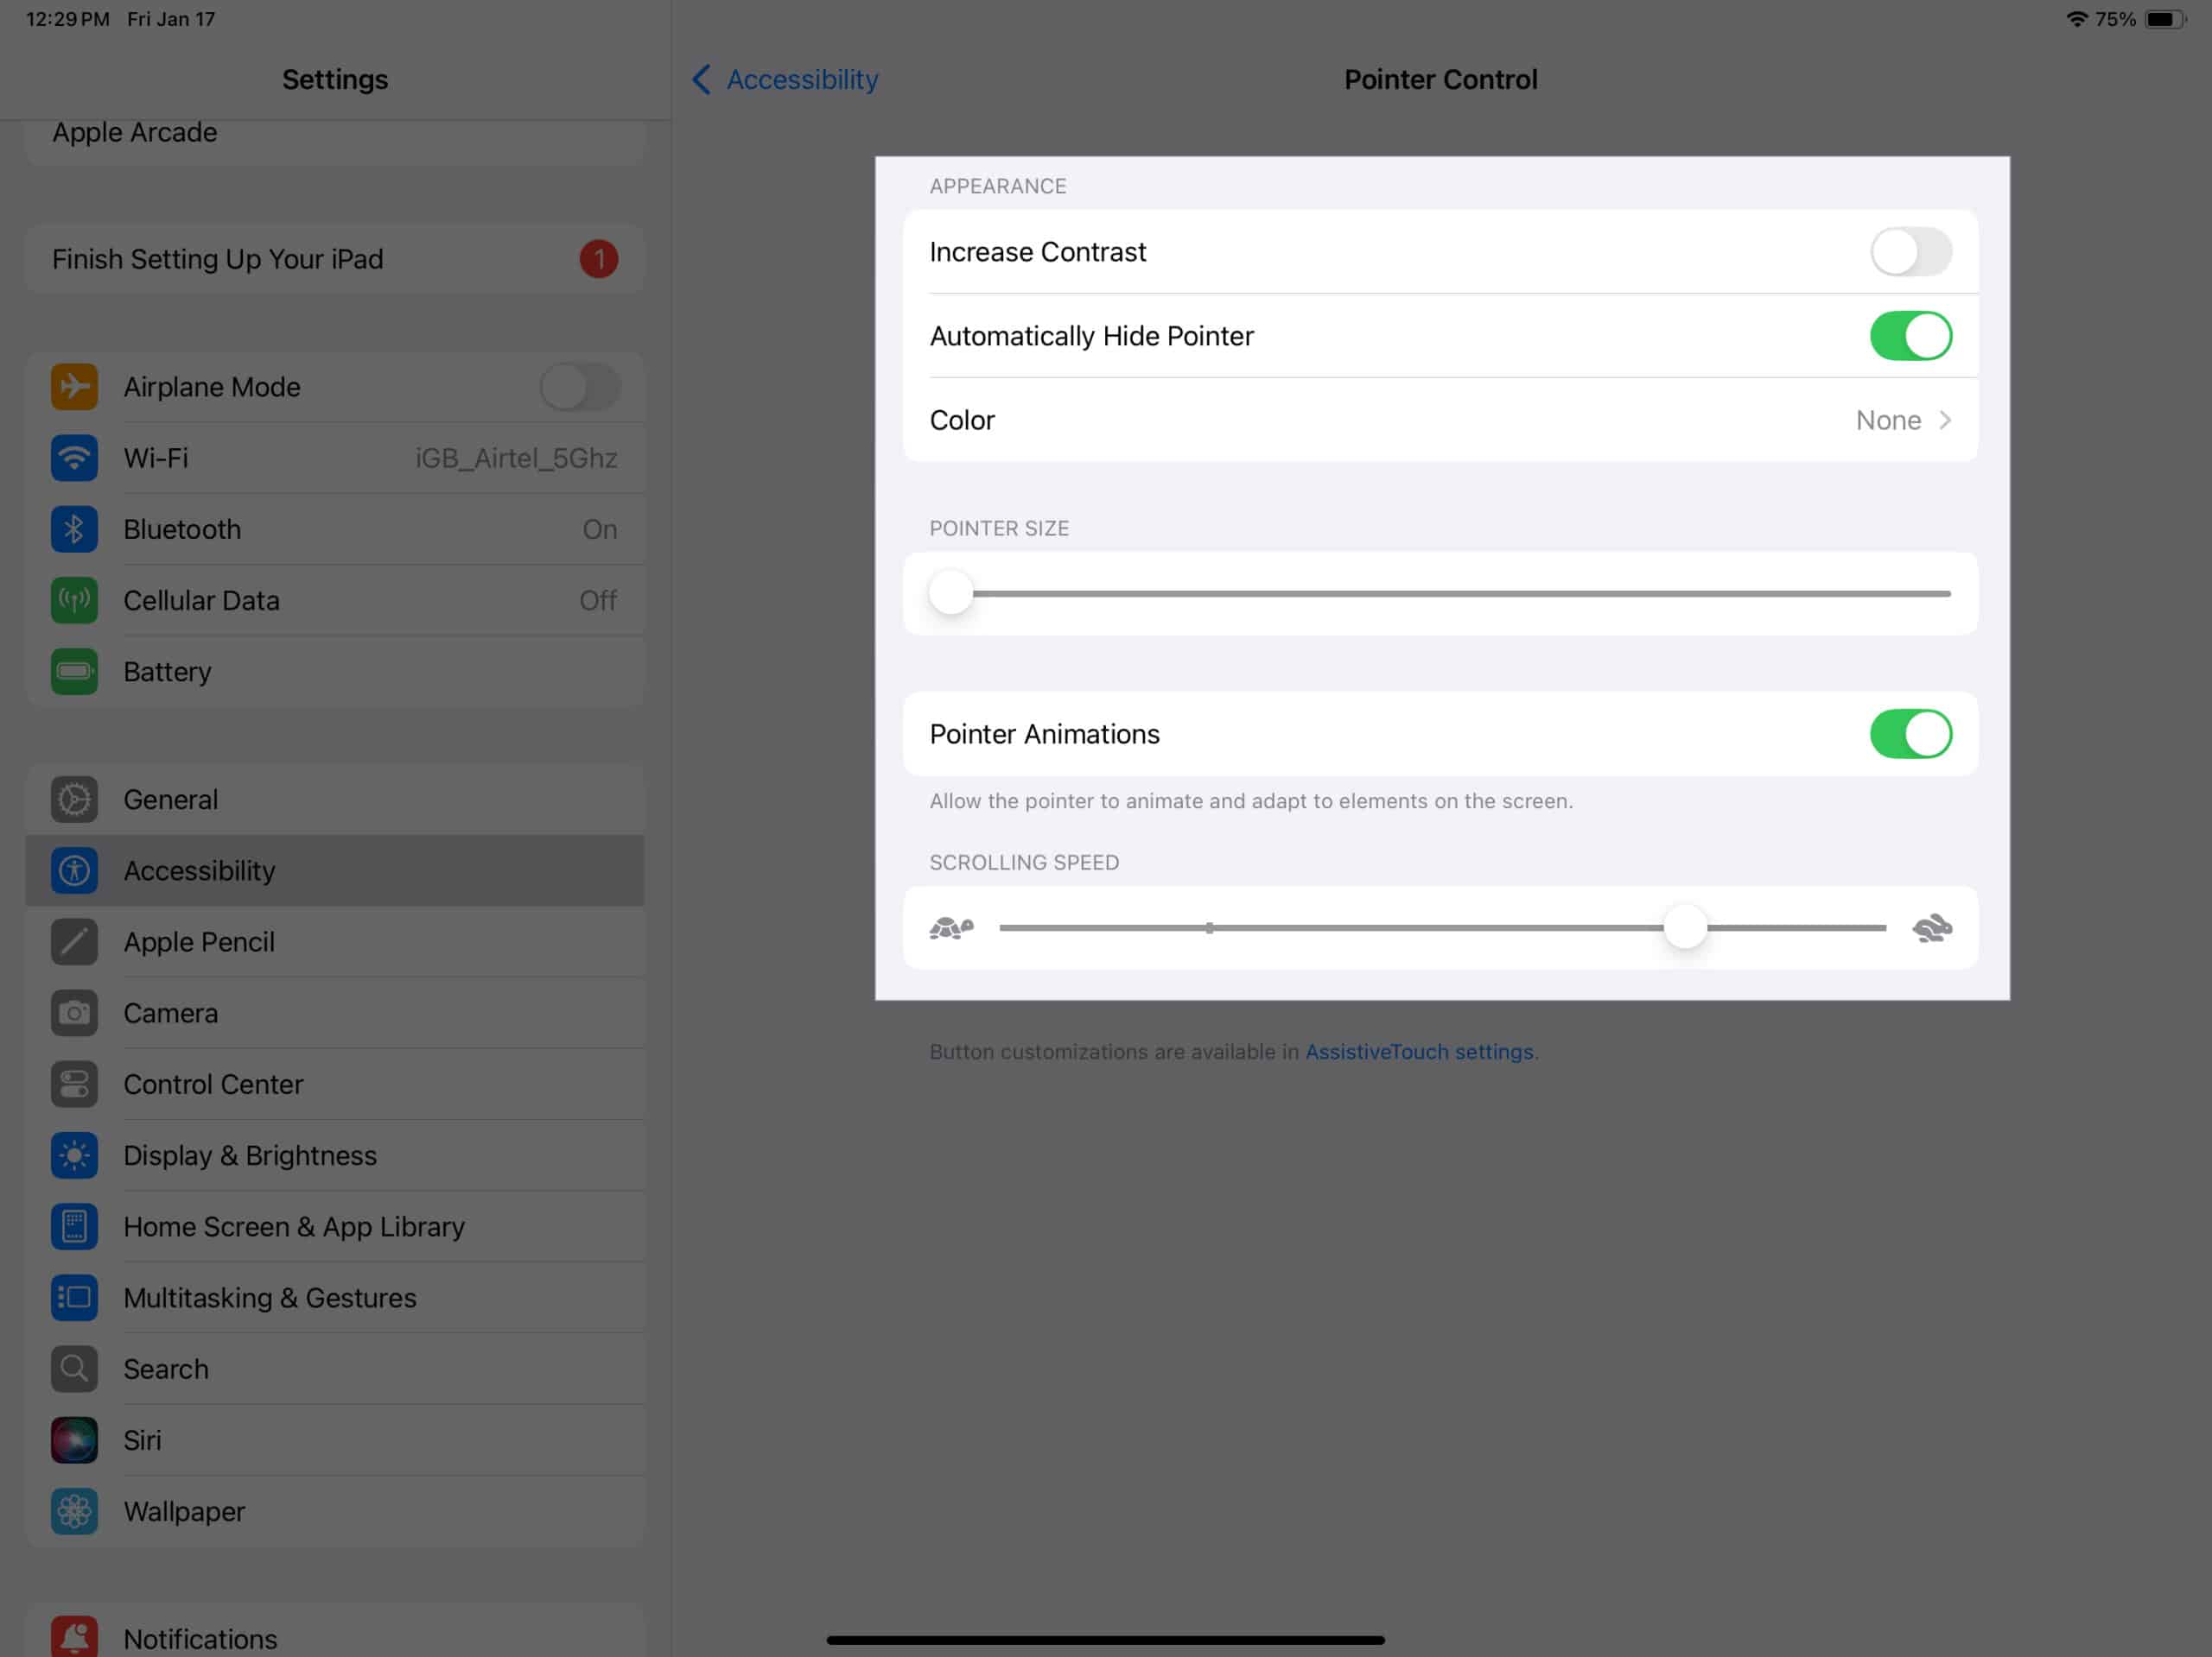Image resolution: width=2212 pixels, height=1657 pixels.
Task: Tap the Cellular Data settings icon
Action: click(73, 598)
